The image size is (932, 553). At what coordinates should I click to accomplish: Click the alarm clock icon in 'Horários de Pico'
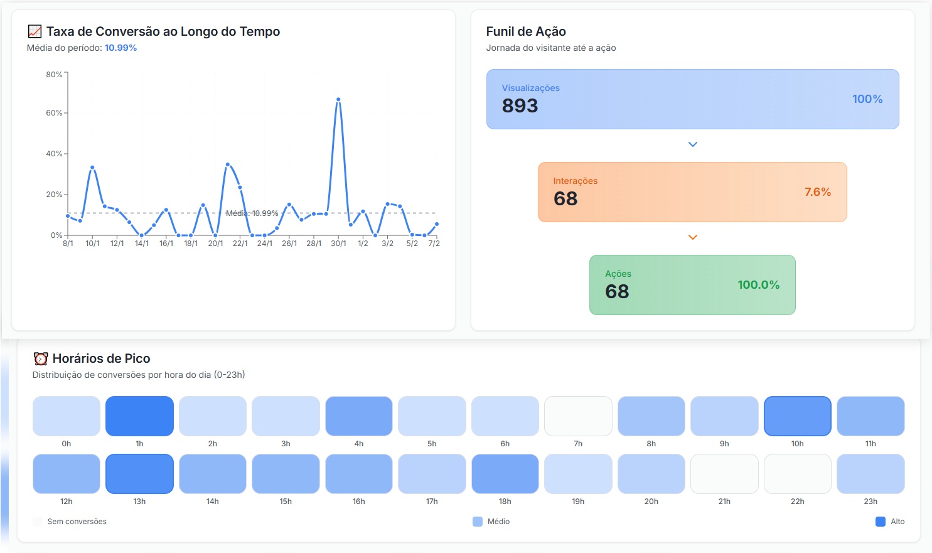tap(40, 358)
